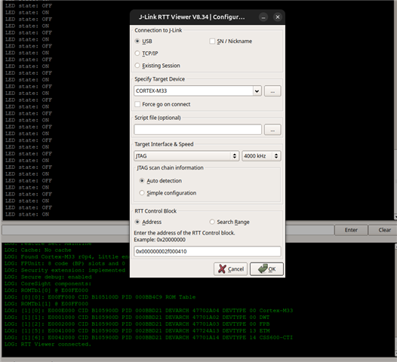
Task: Click the green arrow OK icon
Action: 263,268
